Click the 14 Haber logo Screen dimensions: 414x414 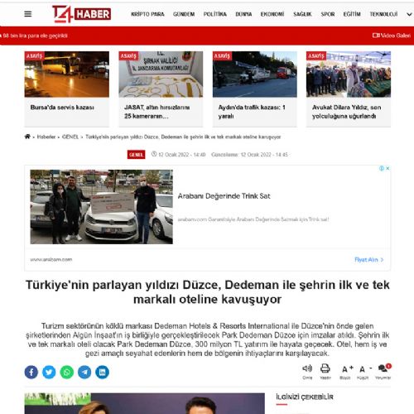(81, 14)
